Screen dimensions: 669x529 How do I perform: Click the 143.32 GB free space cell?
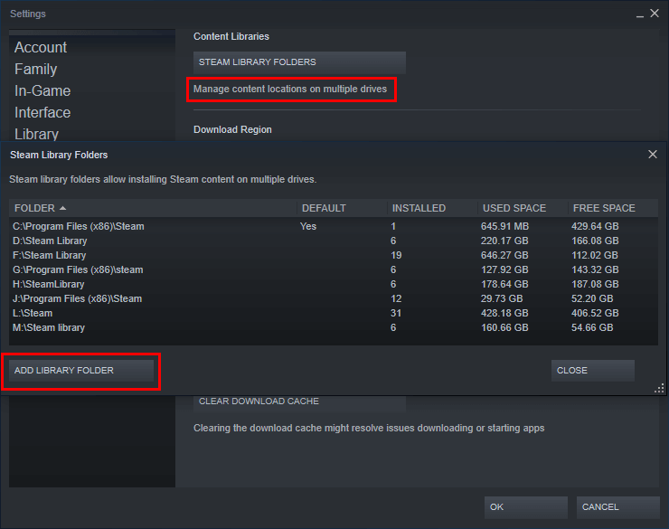click(x=595, y=269)
